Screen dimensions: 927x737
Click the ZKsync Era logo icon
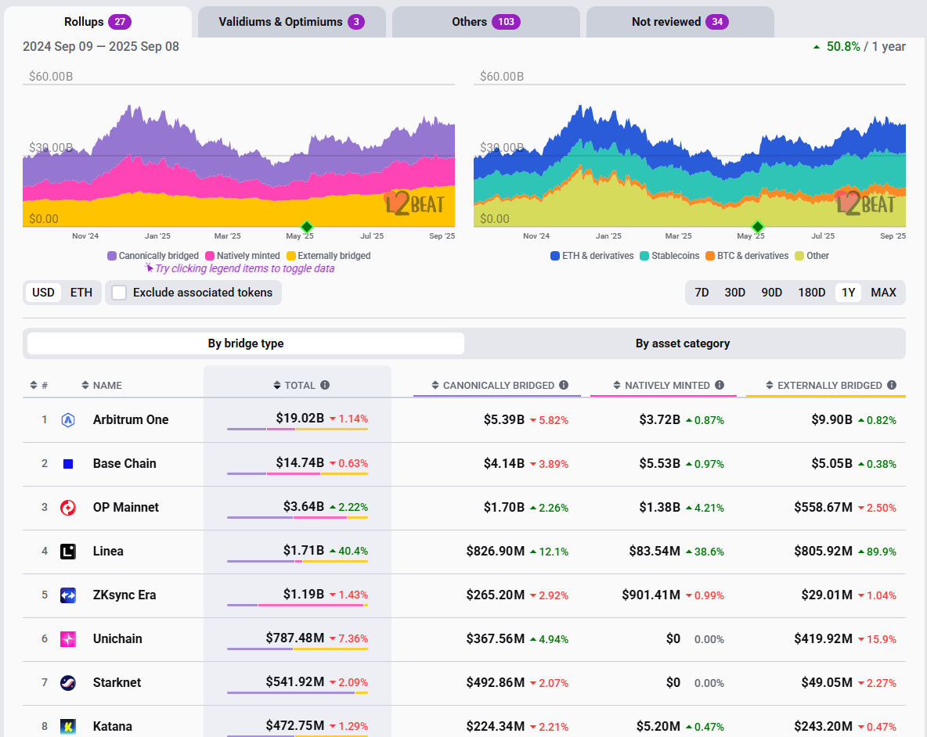pyautogui.click(x=68, y=595)
